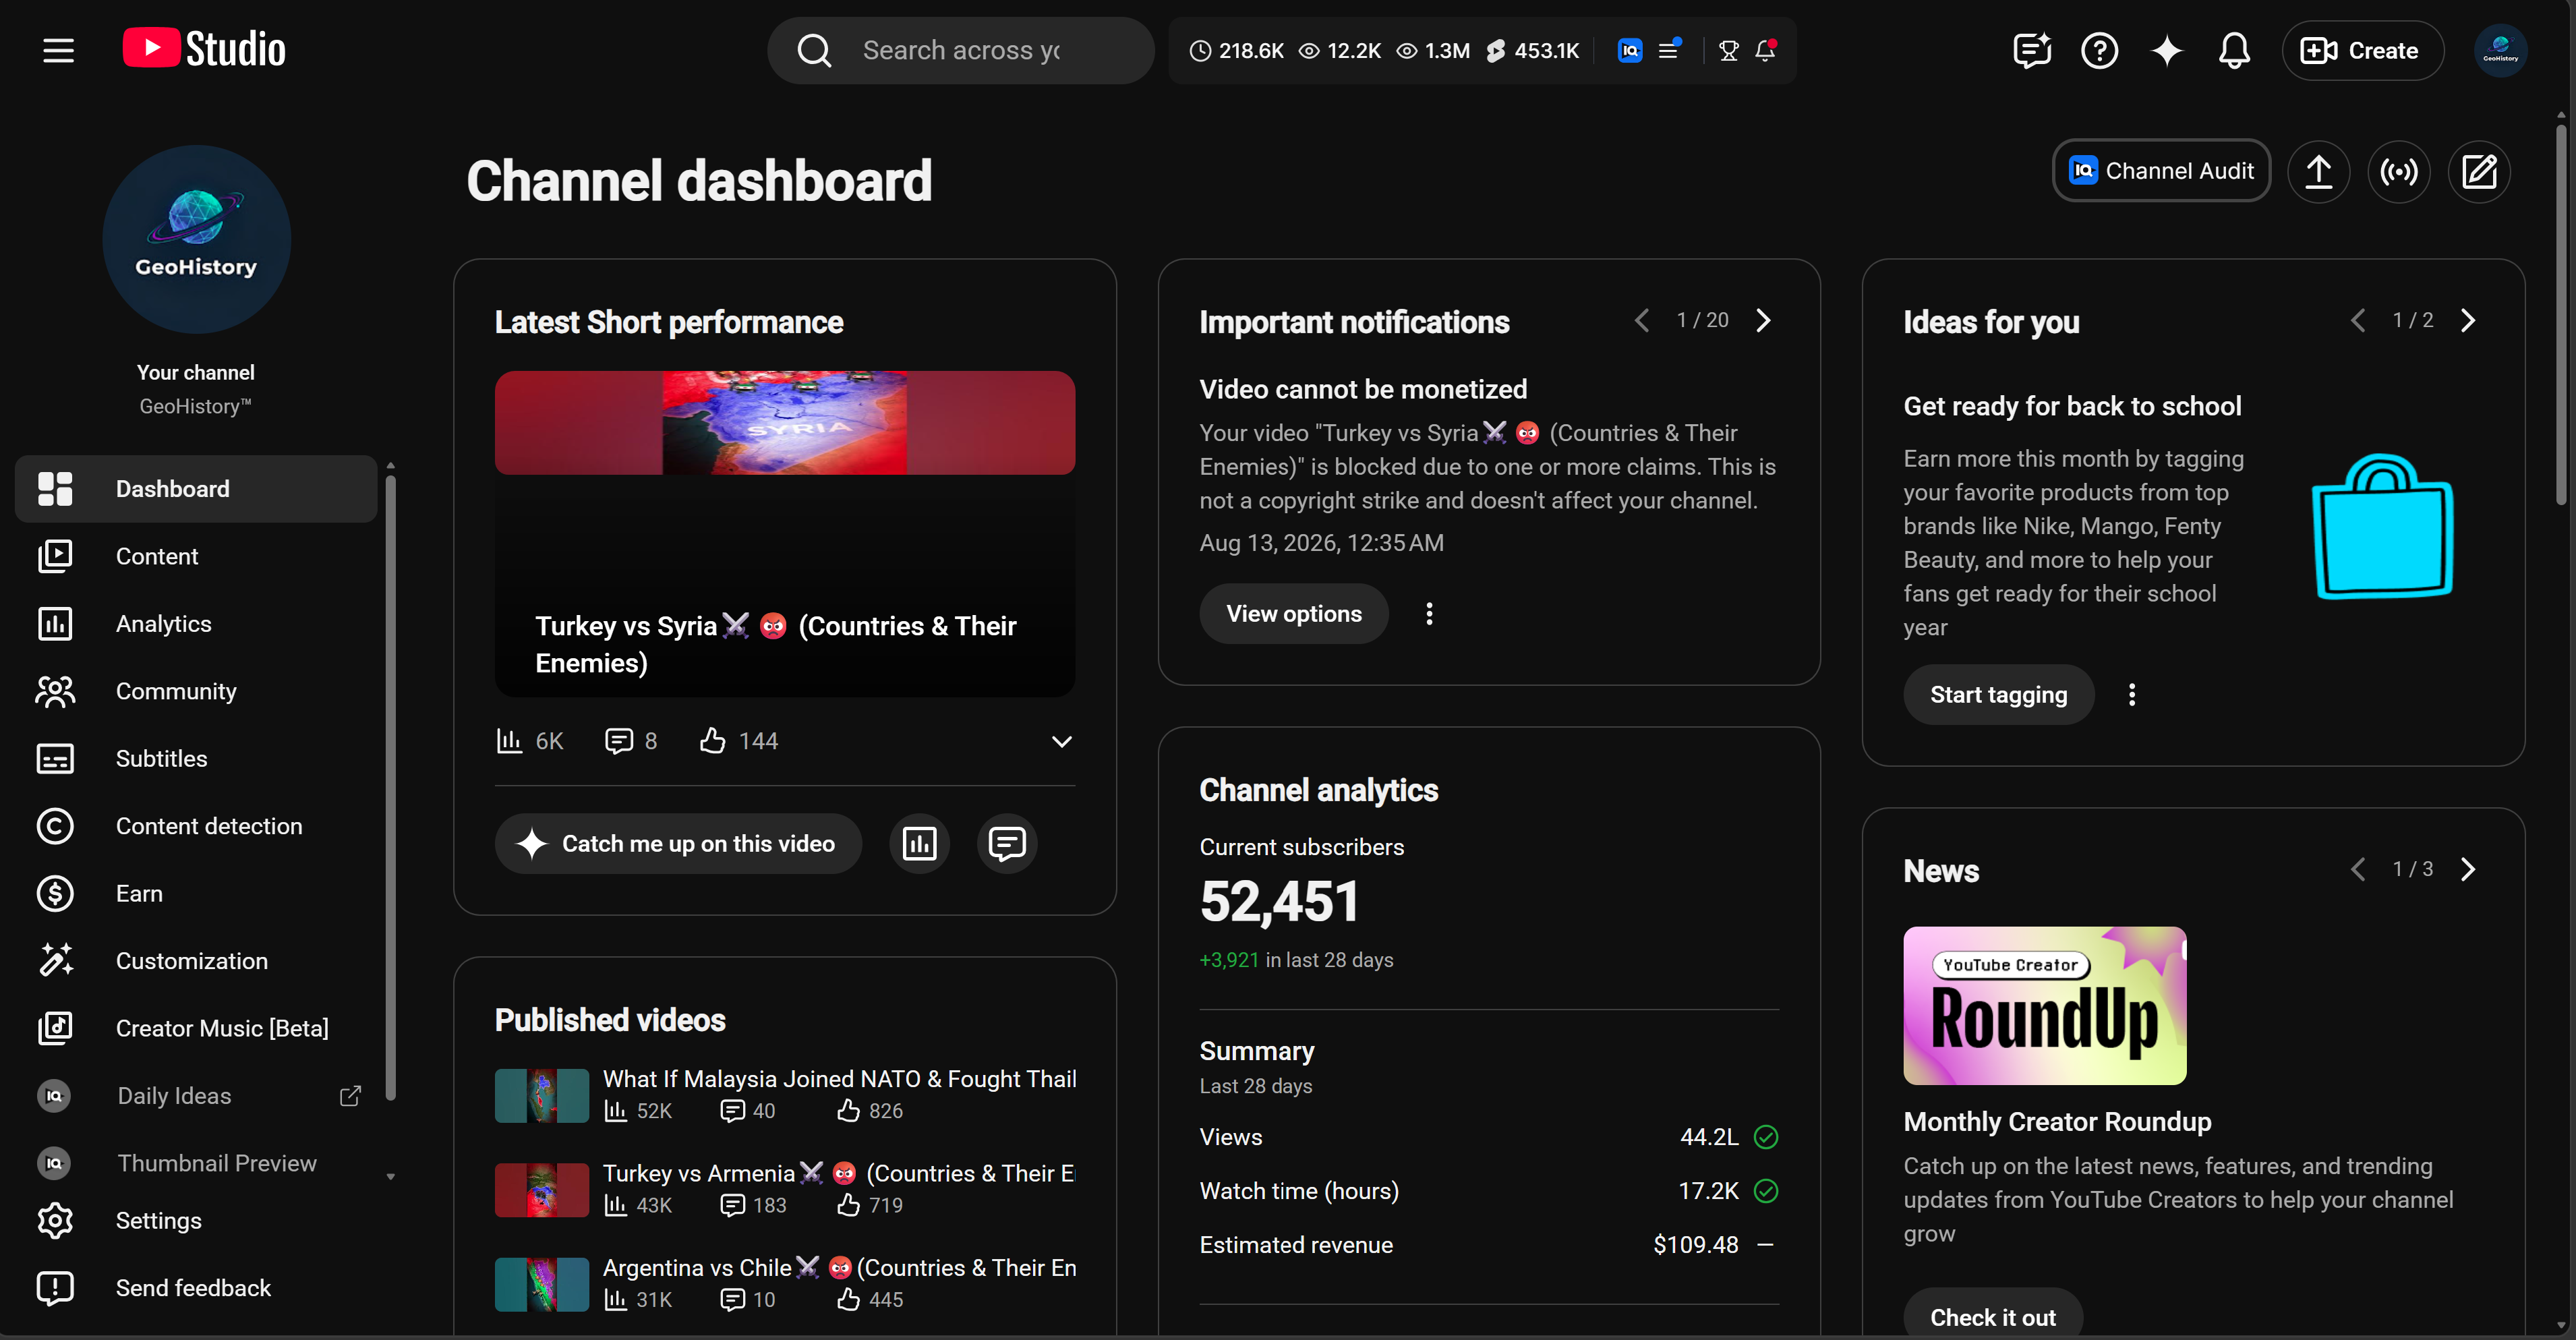Click Catch me up on this video
Viewport: 2576px width, 1340px height.
(x=678, y=844)
